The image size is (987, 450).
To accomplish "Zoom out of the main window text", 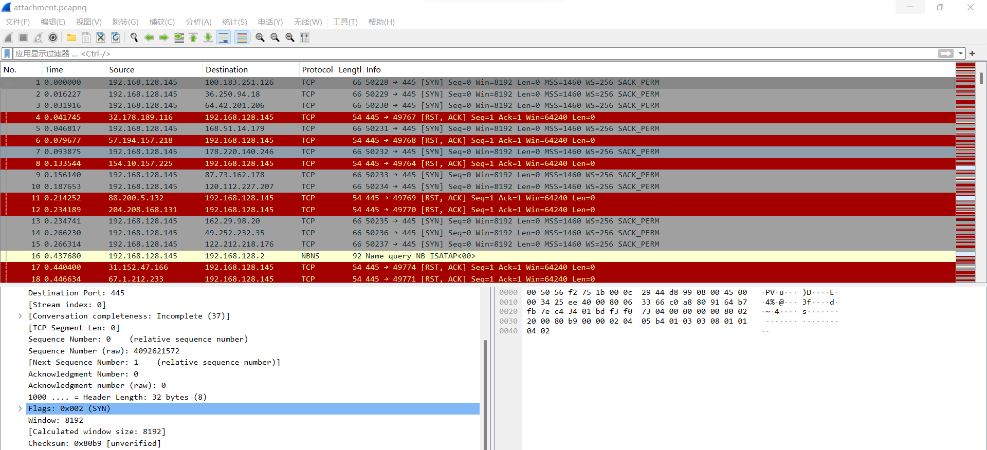I will click(x=275, y=38).
